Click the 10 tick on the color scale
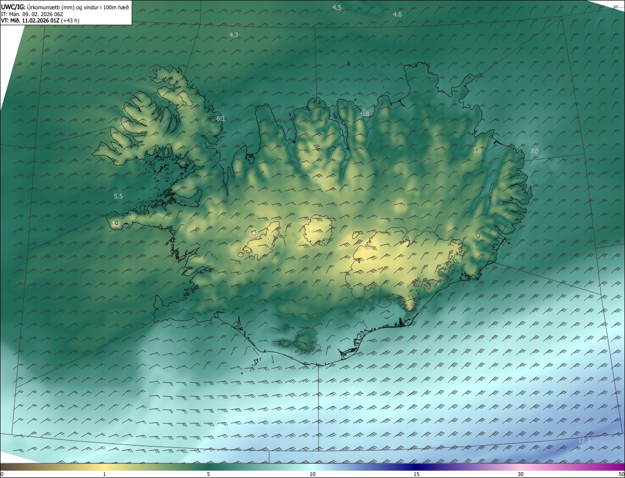Viewport: 625px width, 478px height. 312,474
